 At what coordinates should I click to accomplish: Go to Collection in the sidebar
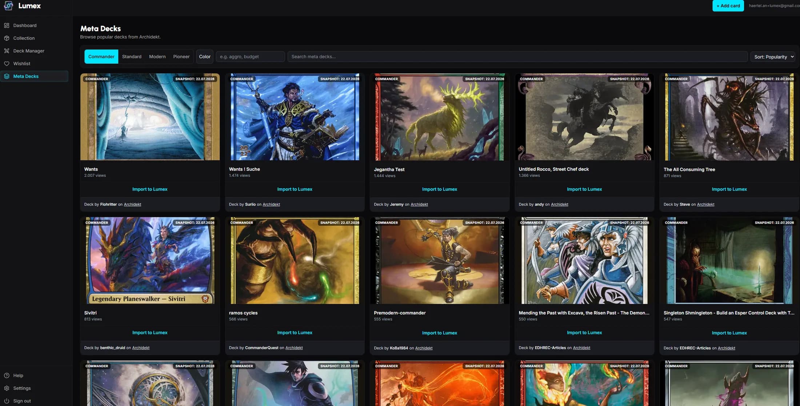click(34, 38)
